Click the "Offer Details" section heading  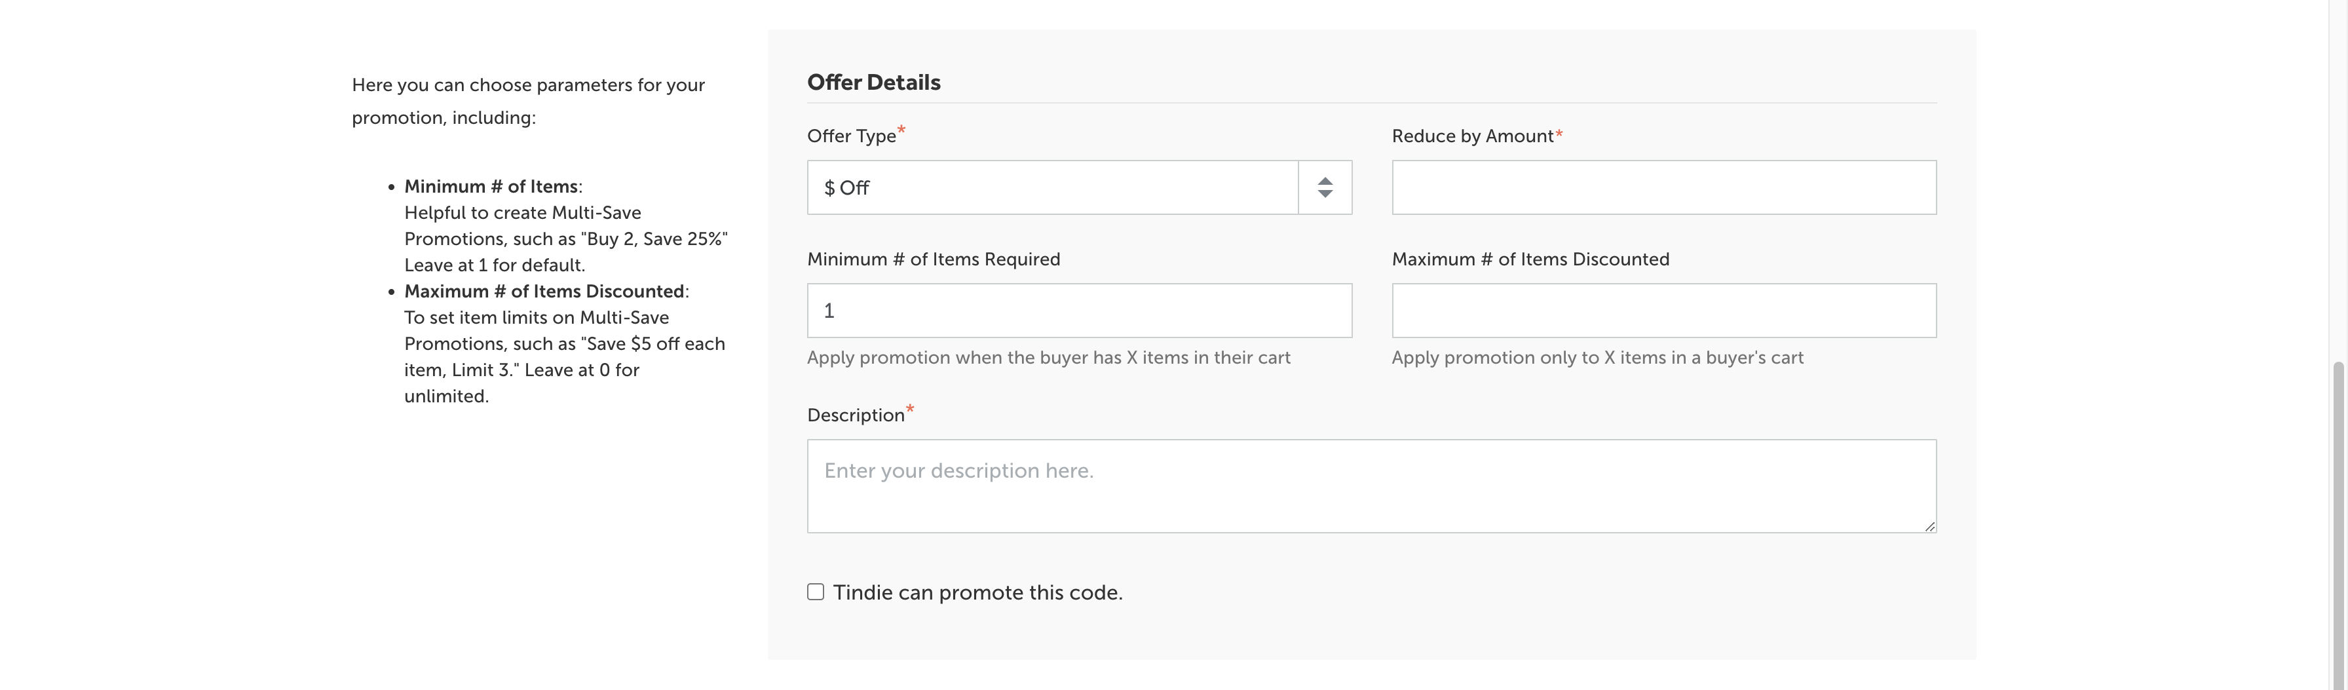click(873, 83)
